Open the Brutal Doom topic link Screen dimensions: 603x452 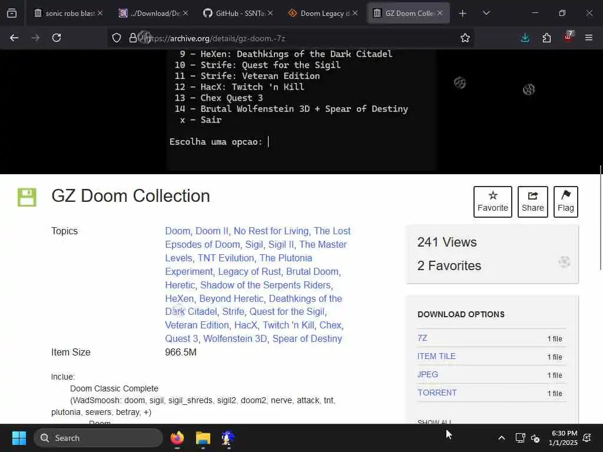coord(312,272)
